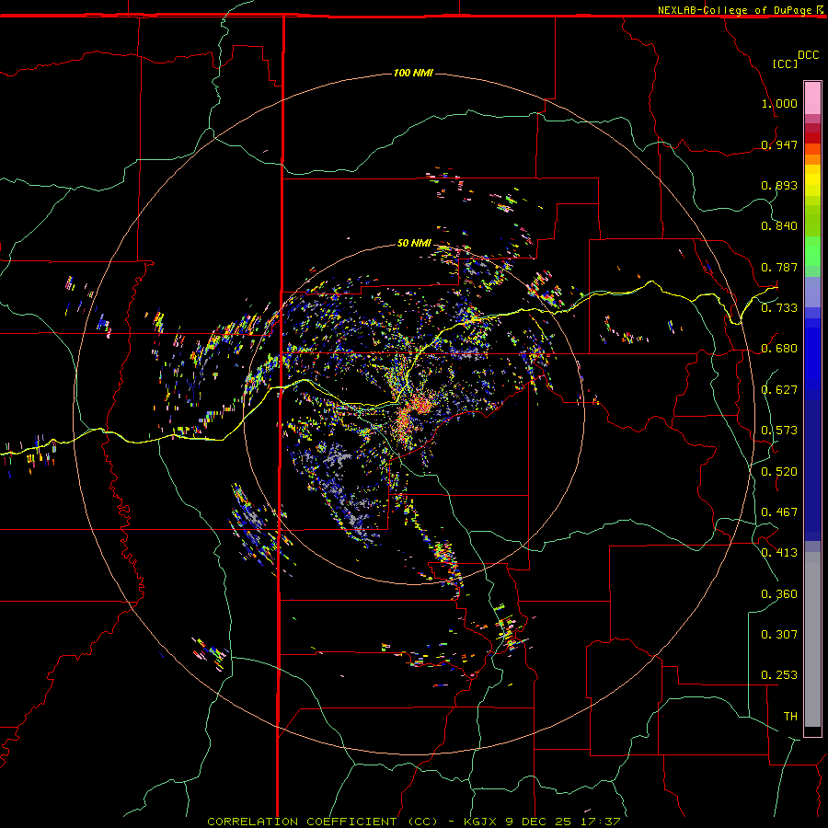Click the 0.787 legend value
Viewport: 828px width, 828px height.
[x=779, y=267]
